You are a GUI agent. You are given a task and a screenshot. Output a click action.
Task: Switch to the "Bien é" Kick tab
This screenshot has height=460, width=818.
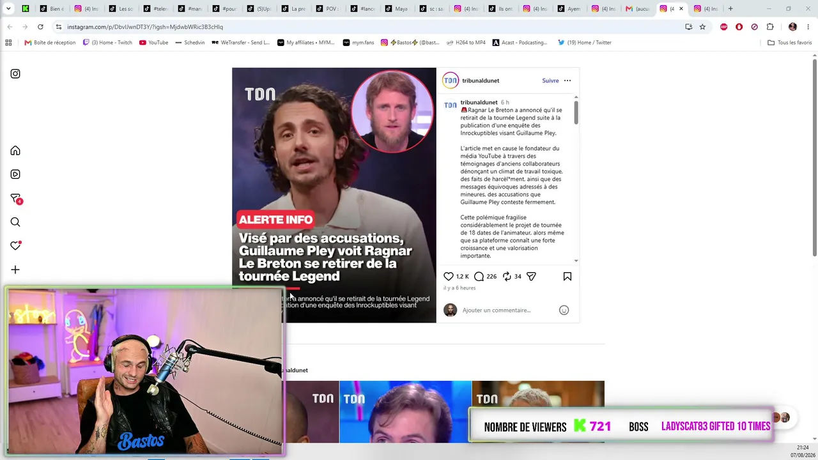click(51, 9)
